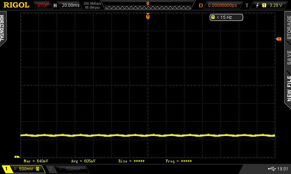
Task: Click the channel 1 ground level marker
Action: point(17,157)
